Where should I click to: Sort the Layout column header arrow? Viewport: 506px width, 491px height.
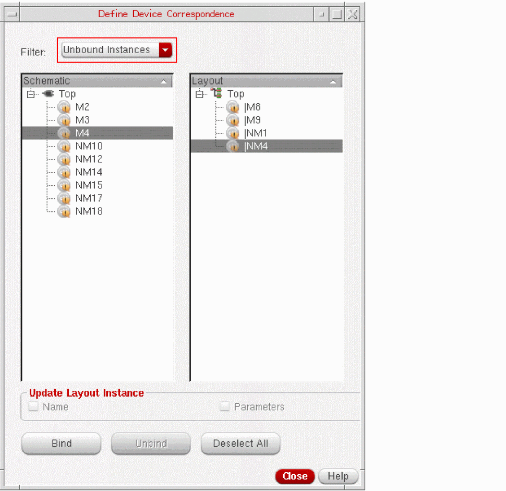click(333, 81)
